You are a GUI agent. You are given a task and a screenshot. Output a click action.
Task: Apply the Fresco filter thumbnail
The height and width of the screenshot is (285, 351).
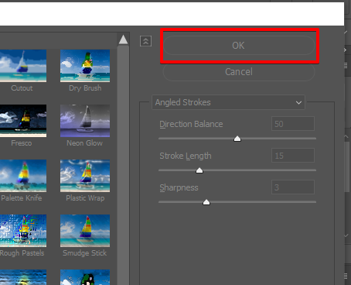pyautogui.click(x=23, y=121)
